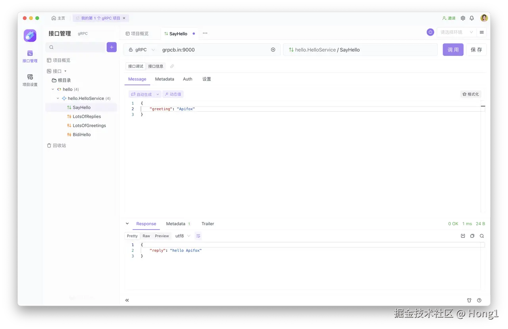Image resolution: width=508 pixels, height=329 pixels.
Task: Open the Apifox logo in sidebar
Action: (x=30, y=36)
